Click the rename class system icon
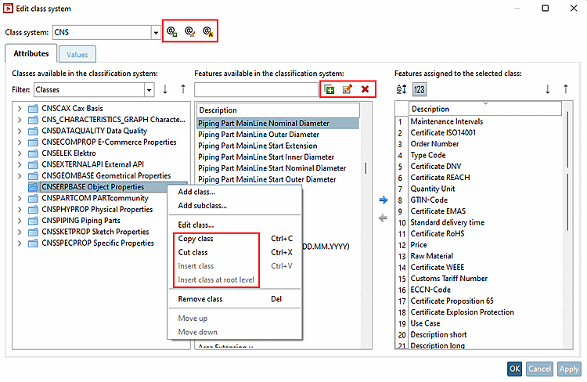587x382 pixels. [x=207, y=31]
